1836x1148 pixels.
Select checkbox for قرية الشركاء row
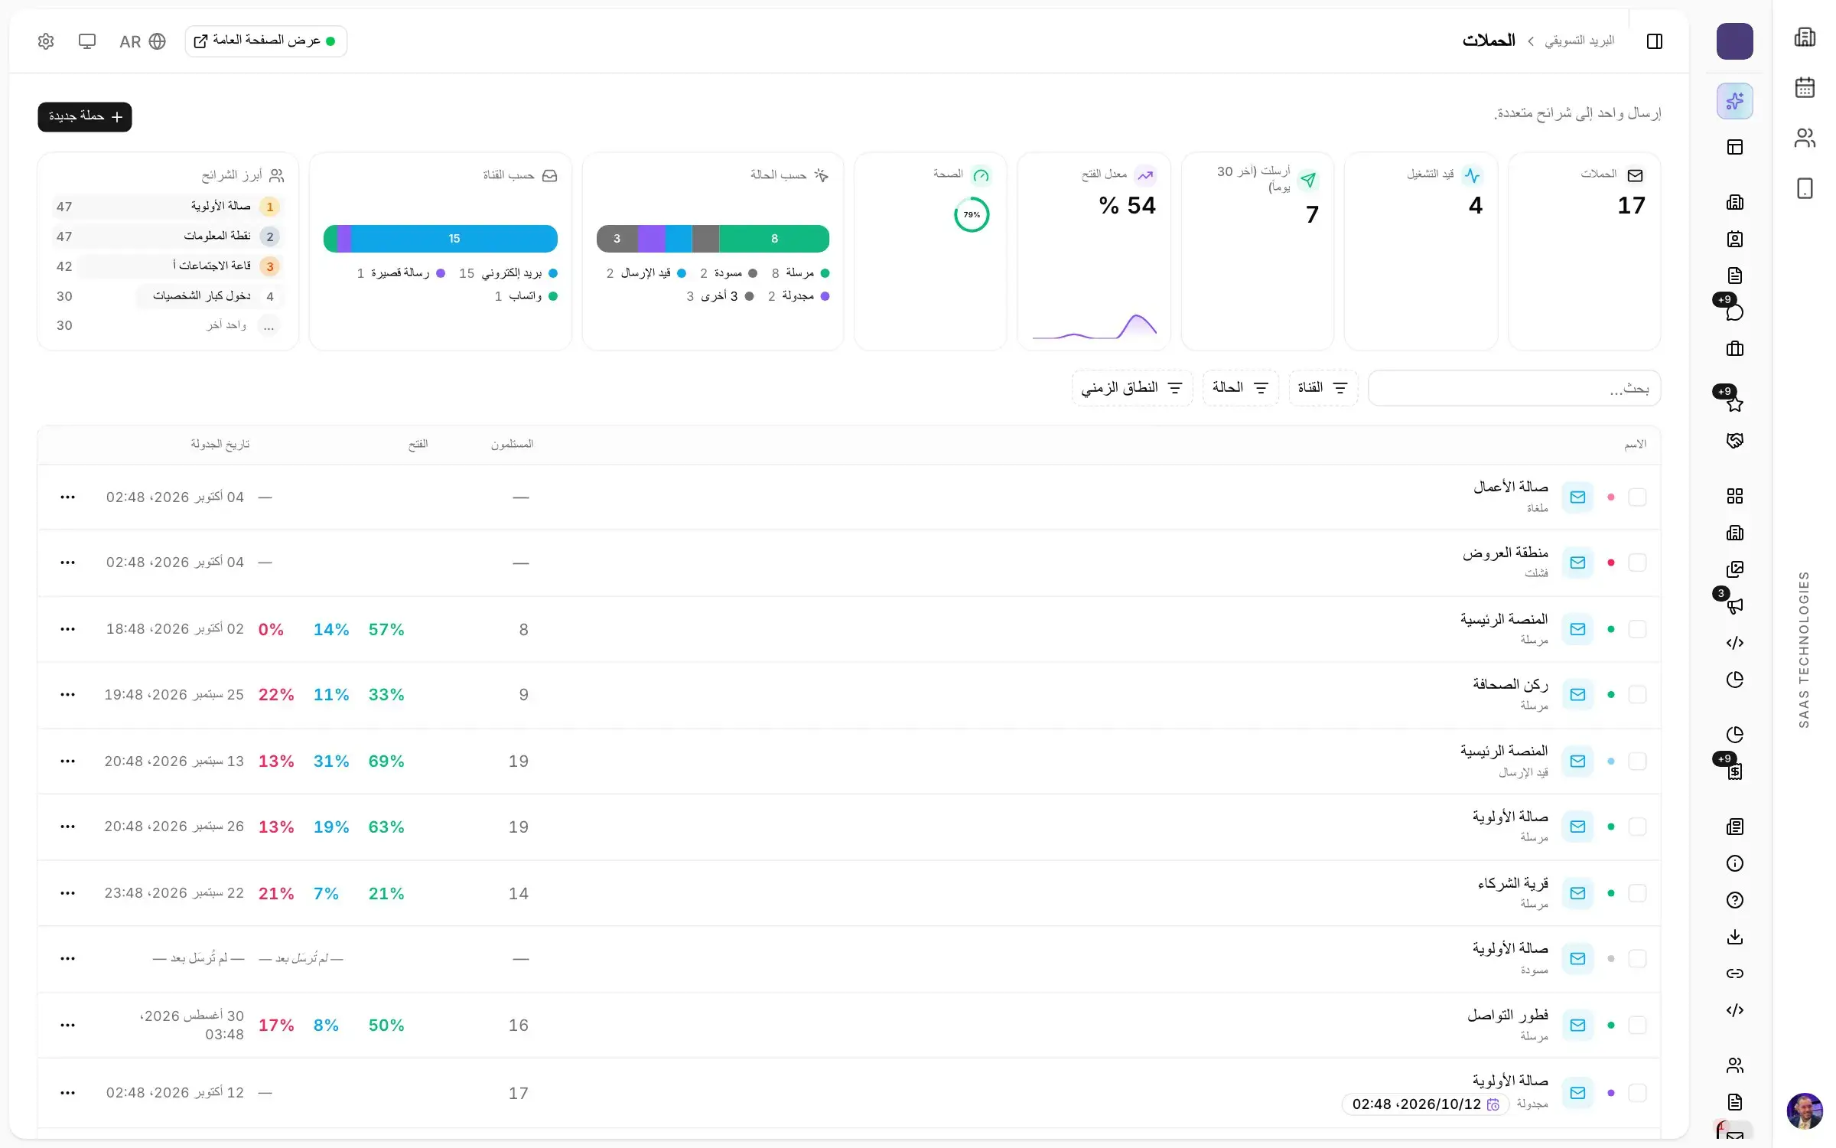pos(1637,893)
